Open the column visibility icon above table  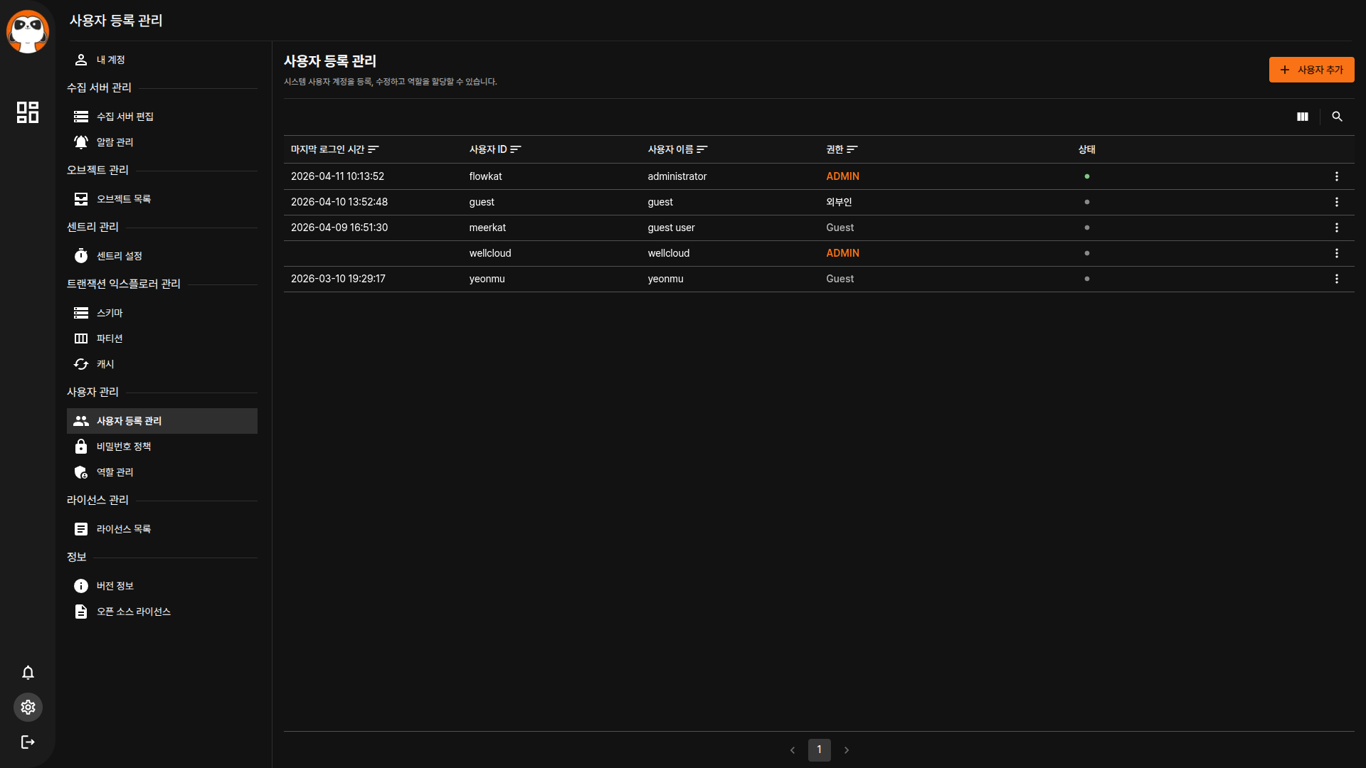[x=1302, y=117]
